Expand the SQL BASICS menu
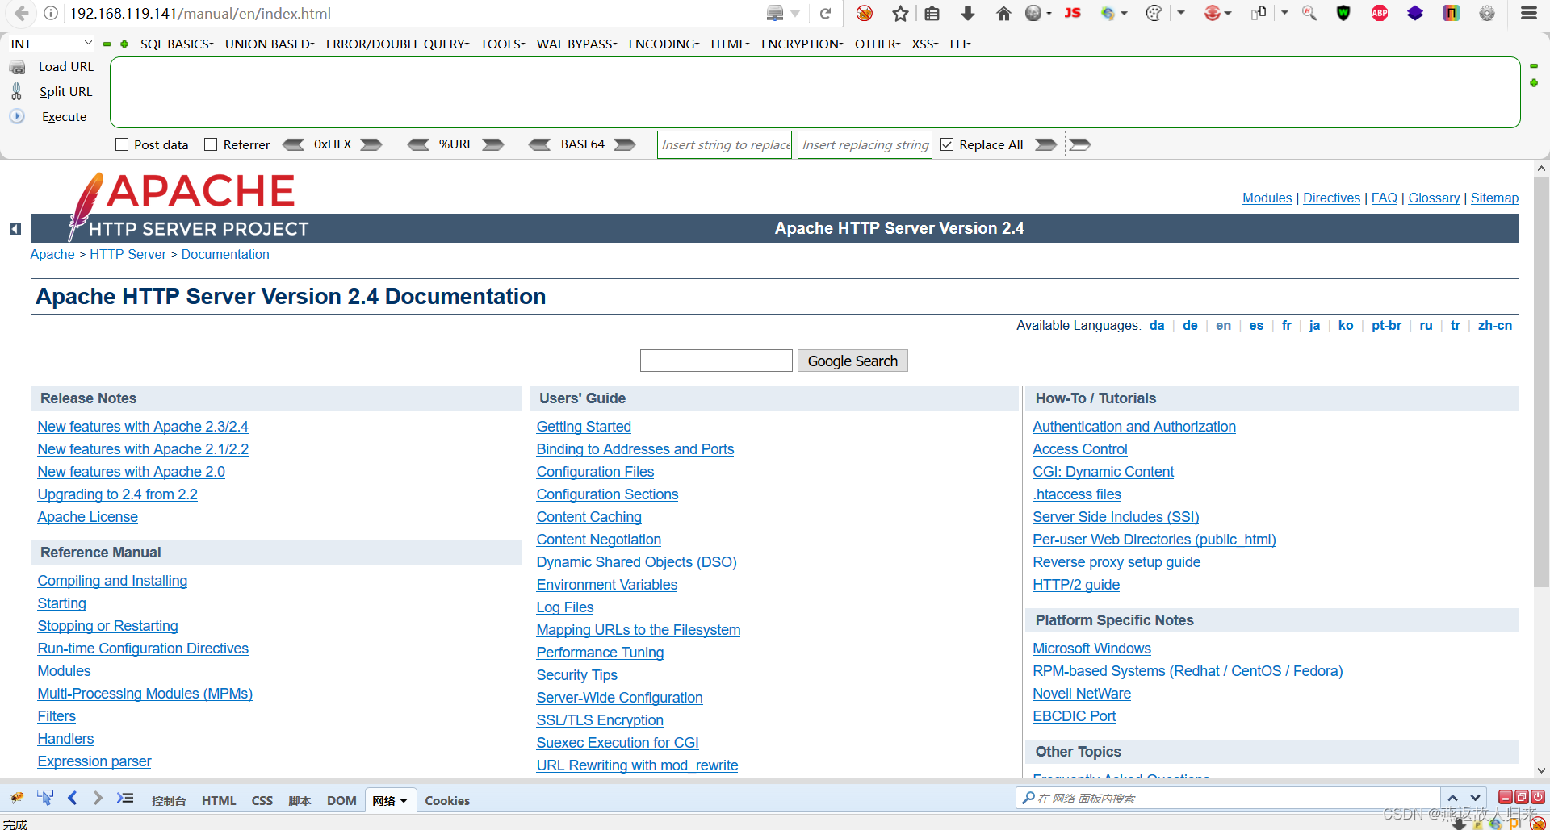This screenshot has height=830, width=1550. [x=177, y=44]
